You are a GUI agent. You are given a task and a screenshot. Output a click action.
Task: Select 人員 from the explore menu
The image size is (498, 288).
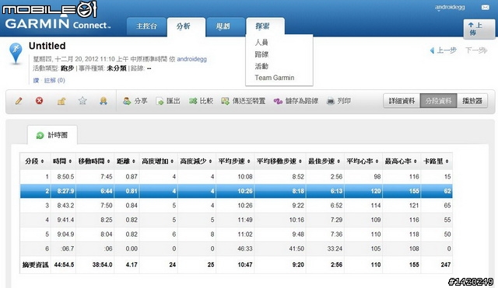261,42
